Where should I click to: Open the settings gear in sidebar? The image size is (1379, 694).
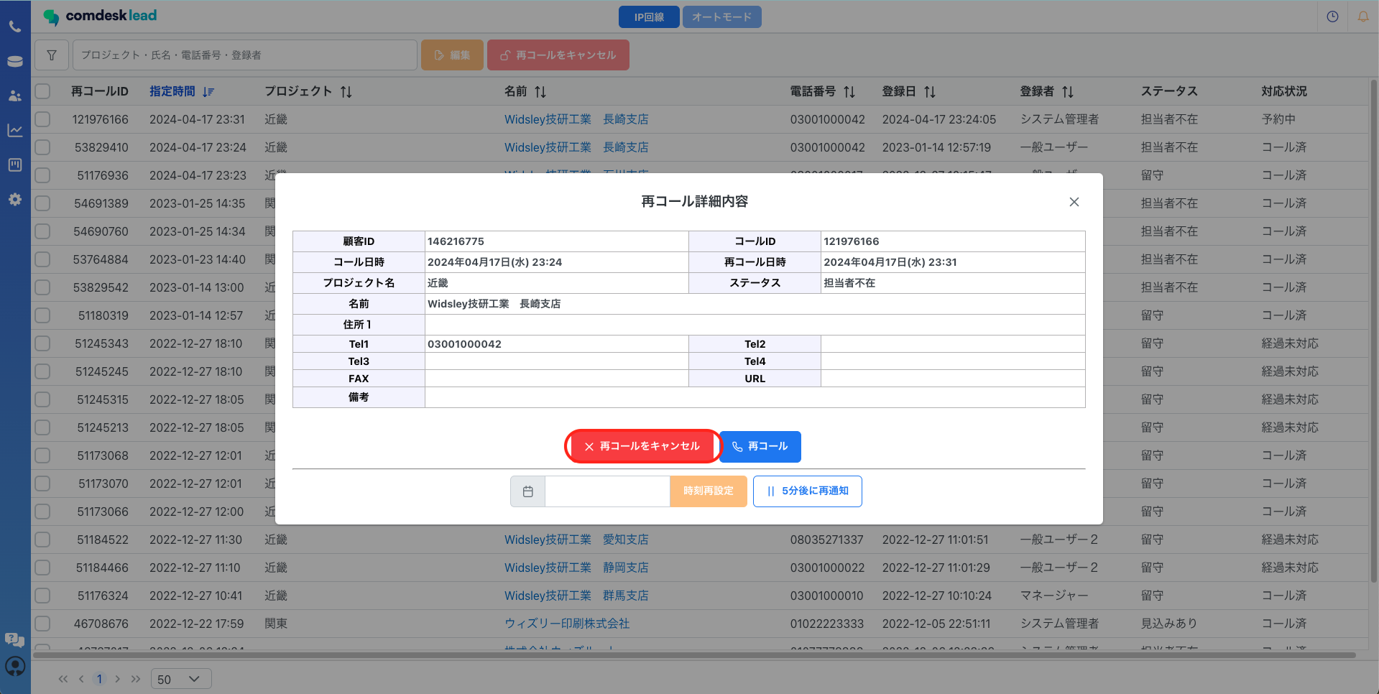coord(15,200)
